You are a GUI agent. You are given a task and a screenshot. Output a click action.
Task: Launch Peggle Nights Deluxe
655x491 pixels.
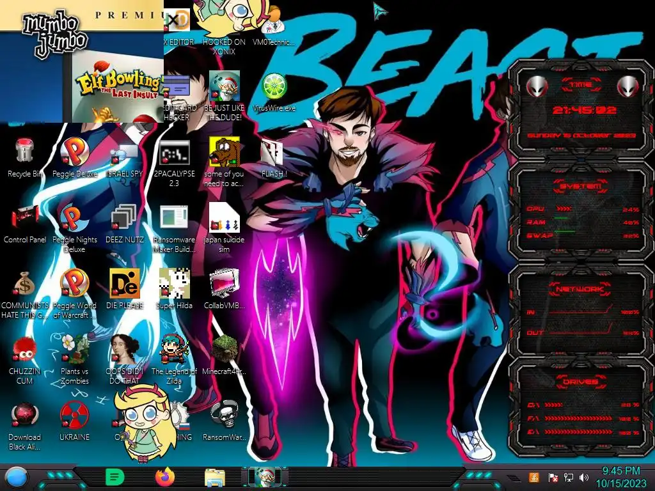point(74,229)
